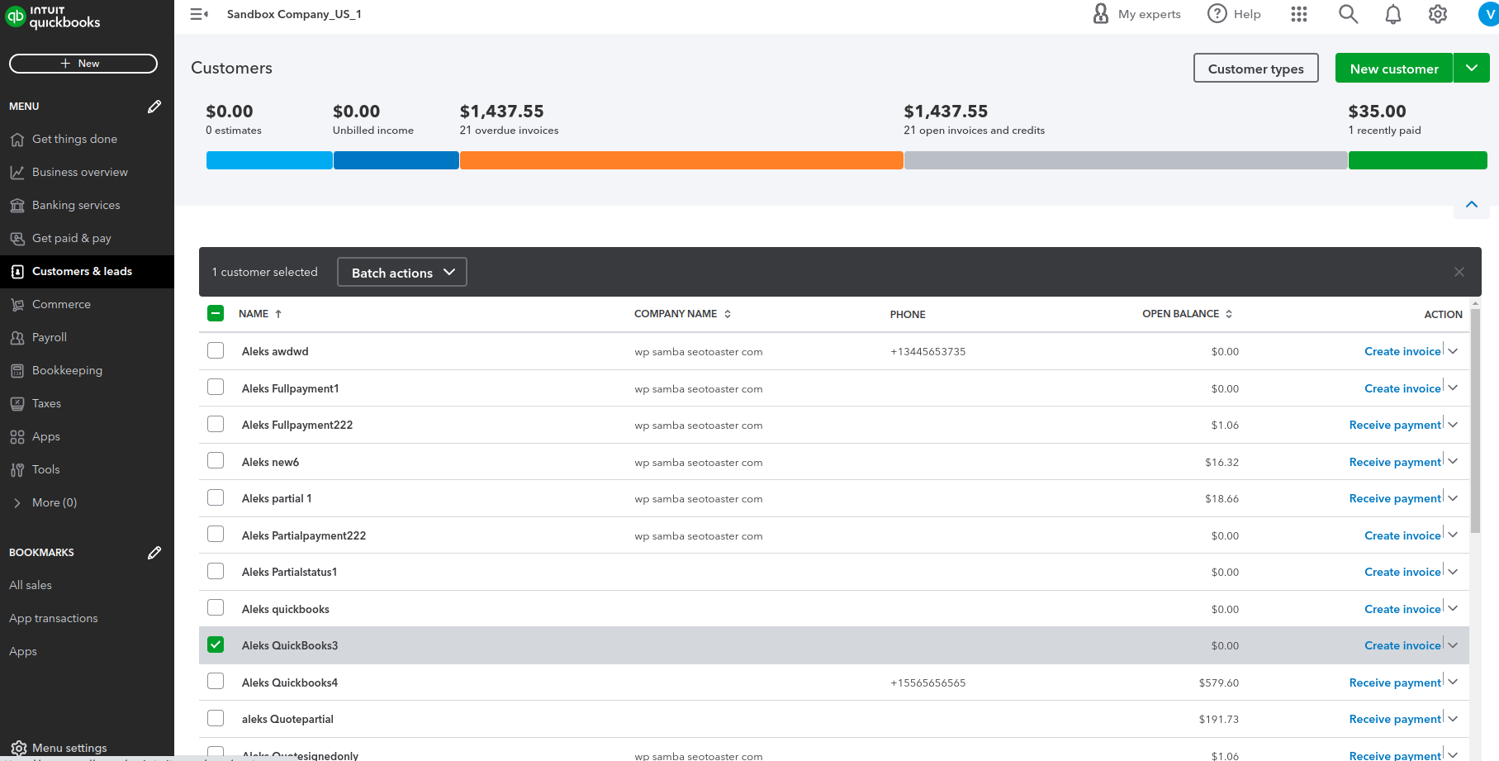
Task: Click the Banking services bank icon
Action: point(17,206)
